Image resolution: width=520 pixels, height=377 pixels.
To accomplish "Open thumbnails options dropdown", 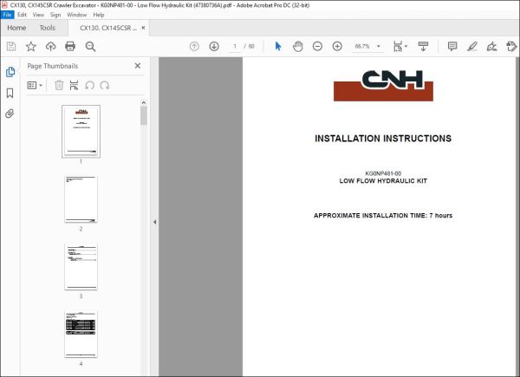I will (35, 85).
